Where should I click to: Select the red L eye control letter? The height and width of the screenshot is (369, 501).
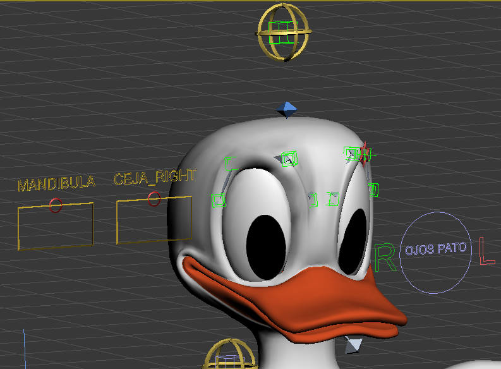point(486,251)
